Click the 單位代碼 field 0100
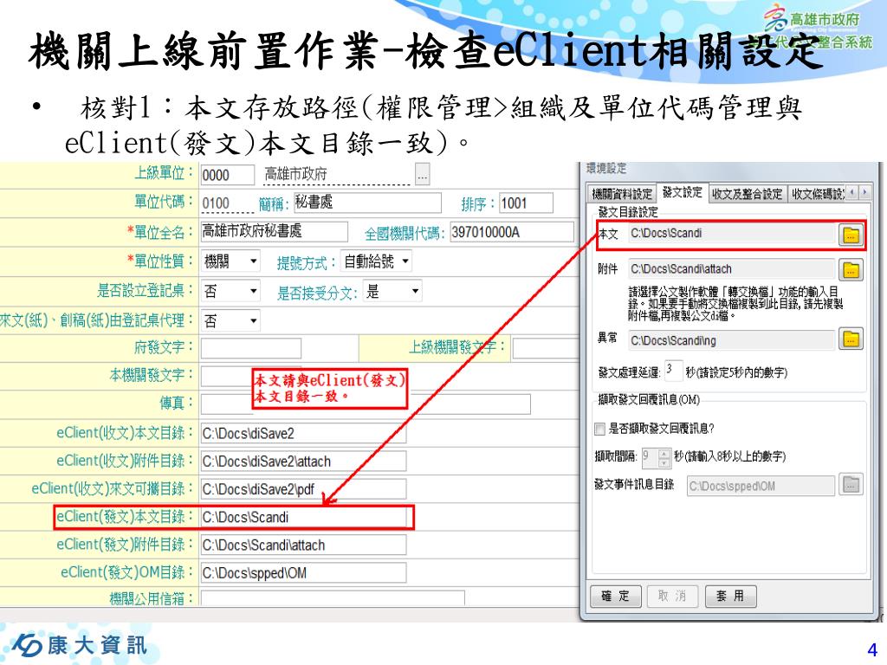The height and width of the screenshot is (665, 887). [x=228, y=203]
